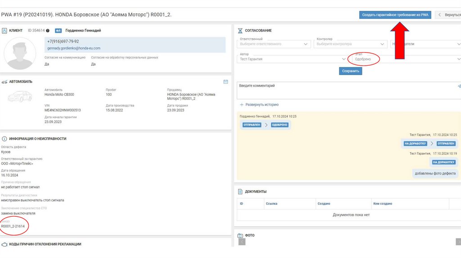Click the Область дефекта value Кузов

click(5, 152)
